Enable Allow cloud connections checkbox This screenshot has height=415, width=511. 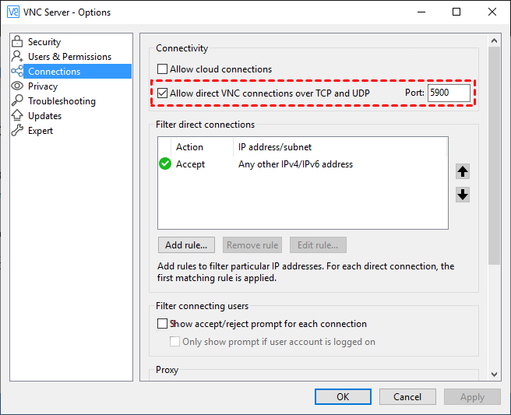163,69
